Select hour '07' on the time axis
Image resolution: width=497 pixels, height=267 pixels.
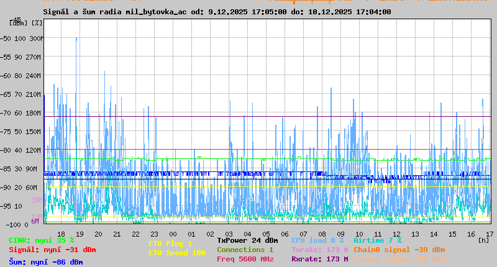(304, 234)
